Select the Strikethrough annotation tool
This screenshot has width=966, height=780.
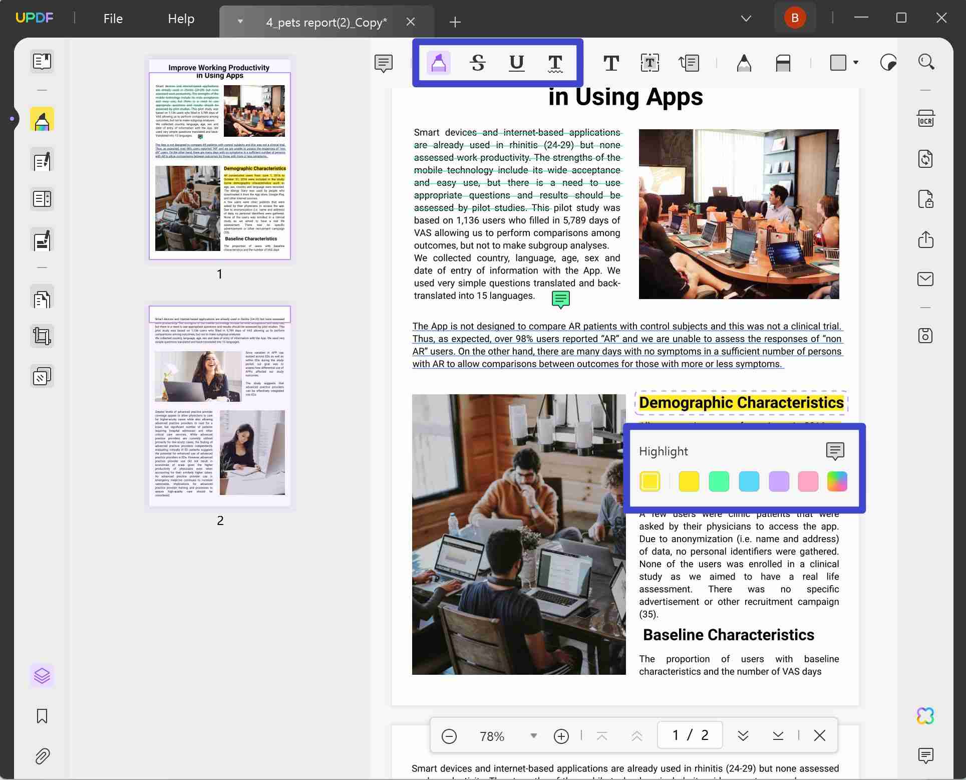point(478,63)
